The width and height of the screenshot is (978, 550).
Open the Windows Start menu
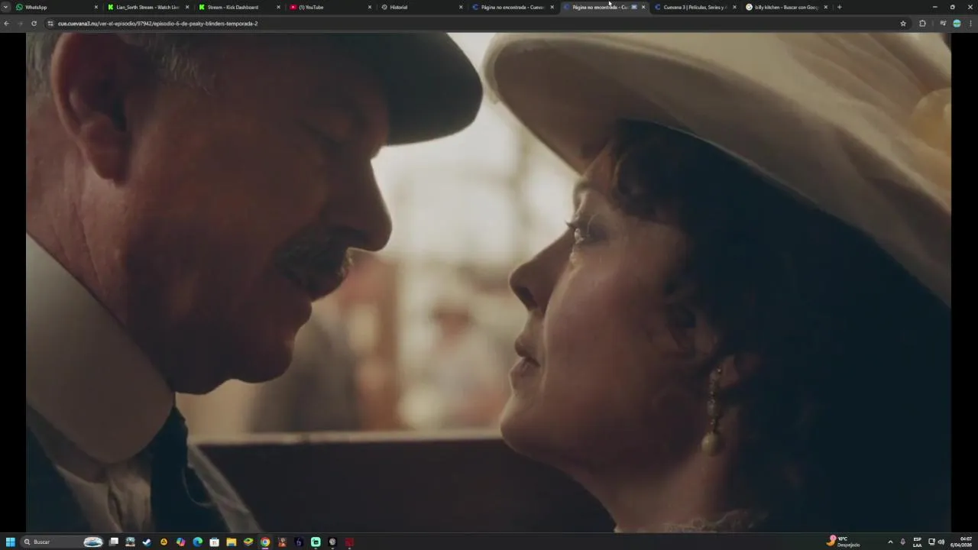11,542
